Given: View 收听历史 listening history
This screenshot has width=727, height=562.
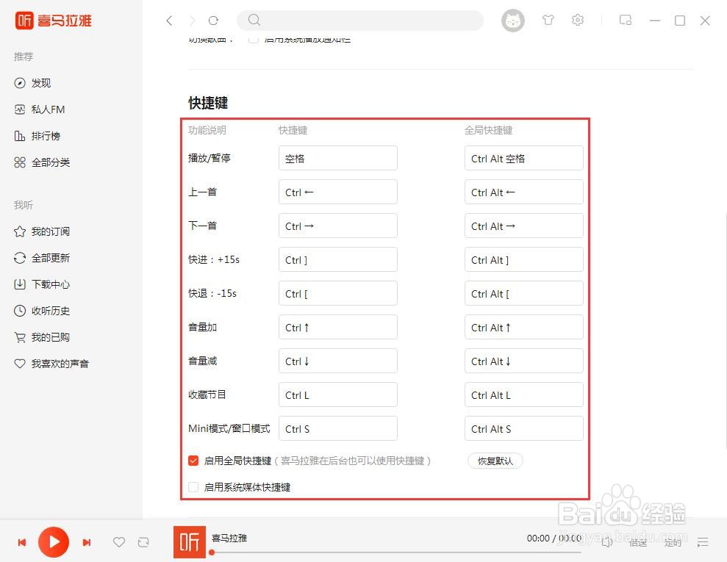Looking at the screenshot, I should [50, 311].
